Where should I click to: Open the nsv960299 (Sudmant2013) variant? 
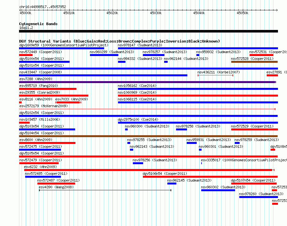point(112,52)
